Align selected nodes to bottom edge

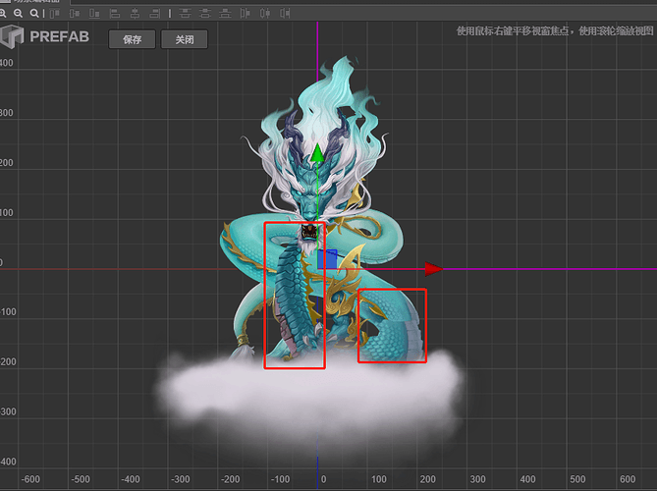pos(94,14)
